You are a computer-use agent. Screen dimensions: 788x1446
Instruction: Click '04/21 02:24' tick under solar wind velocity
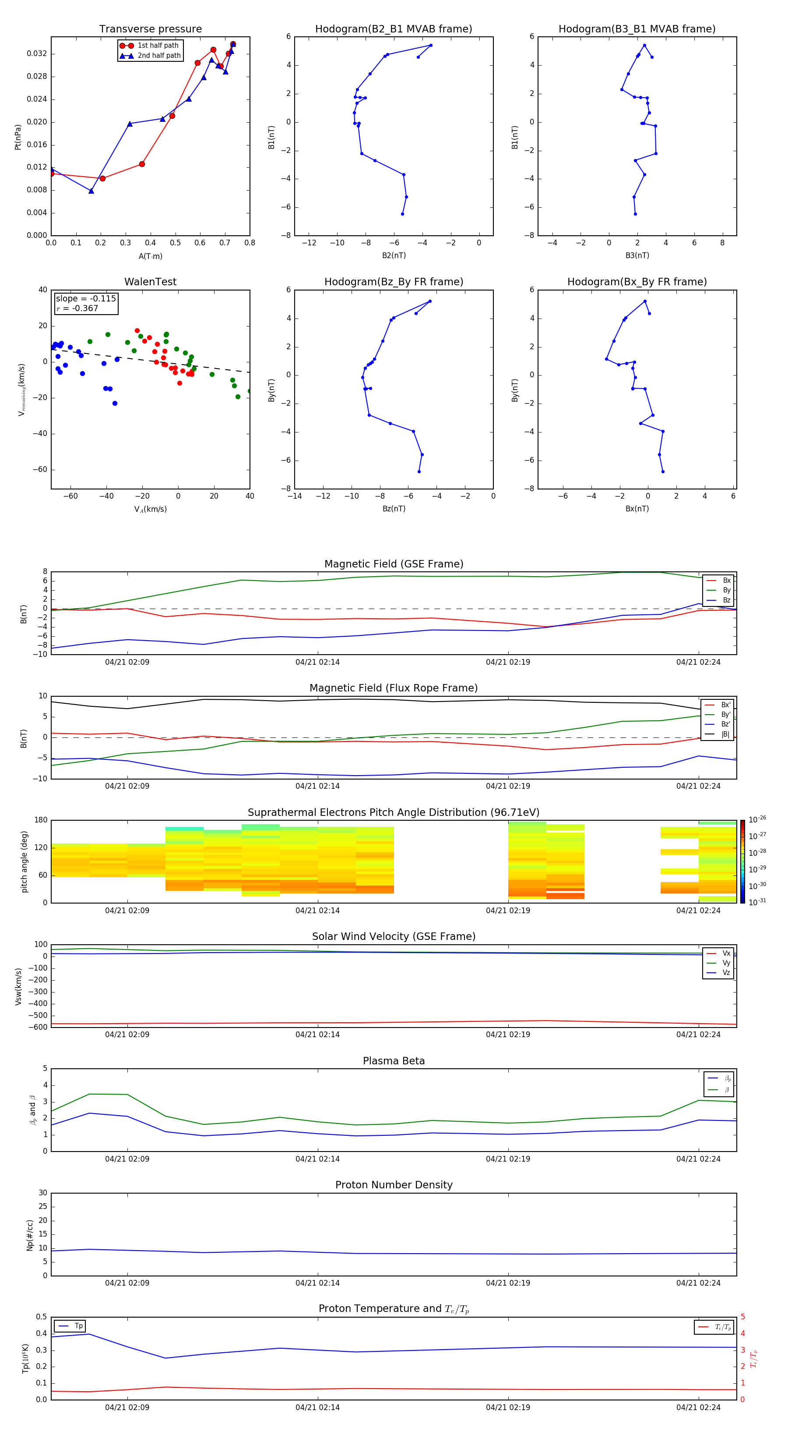[x=698, y=1035]
